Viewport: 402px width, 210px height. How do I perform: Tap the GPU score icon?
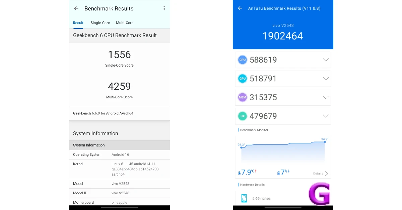pos(243,79)
